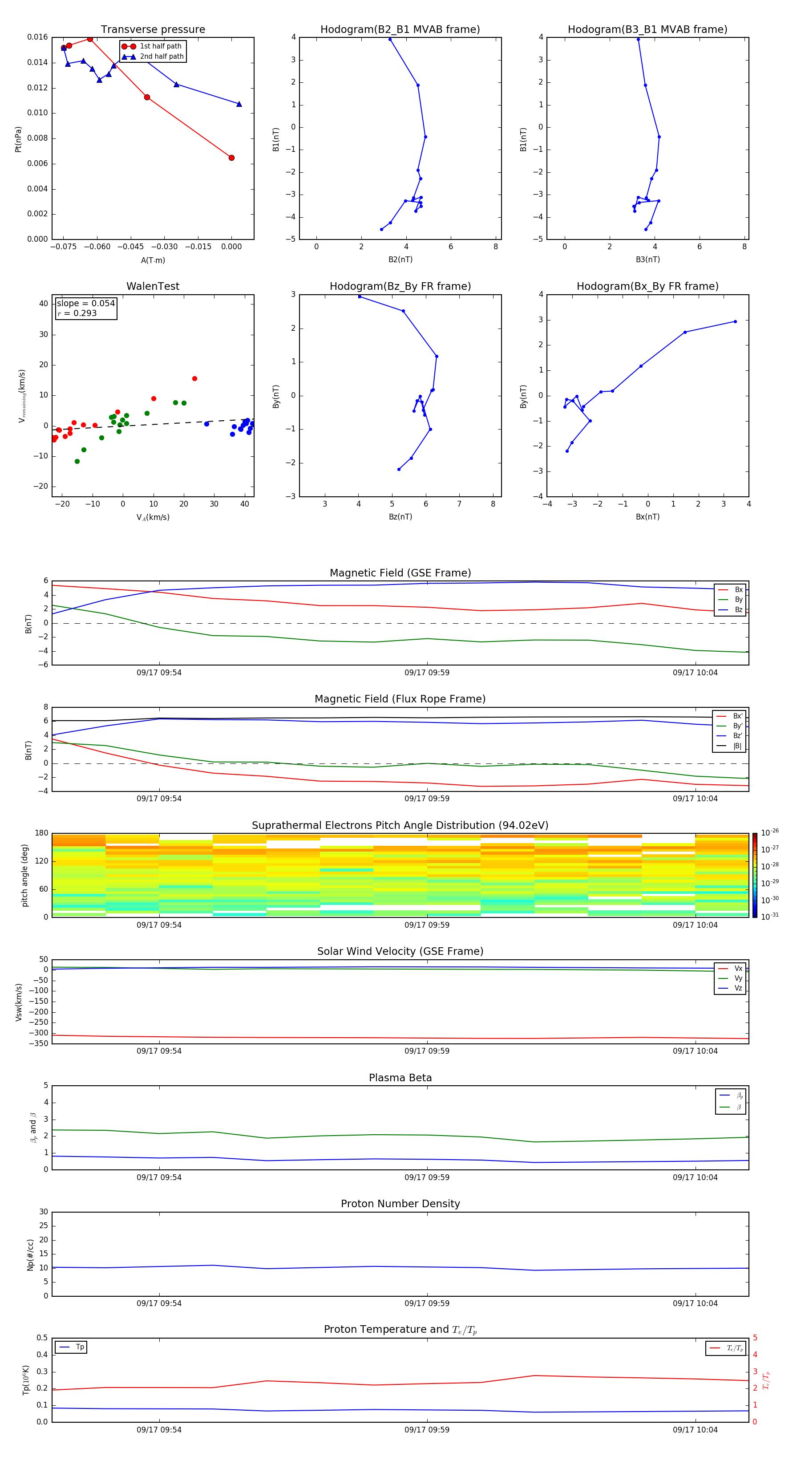This screenshot has width=801, height=1469.
Task: Click 'pitch angle (deg)' axis label
Action: click(x=24, y=875)
